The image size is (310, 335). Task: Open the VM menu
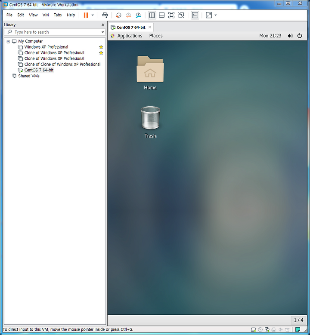click(46, 15)
